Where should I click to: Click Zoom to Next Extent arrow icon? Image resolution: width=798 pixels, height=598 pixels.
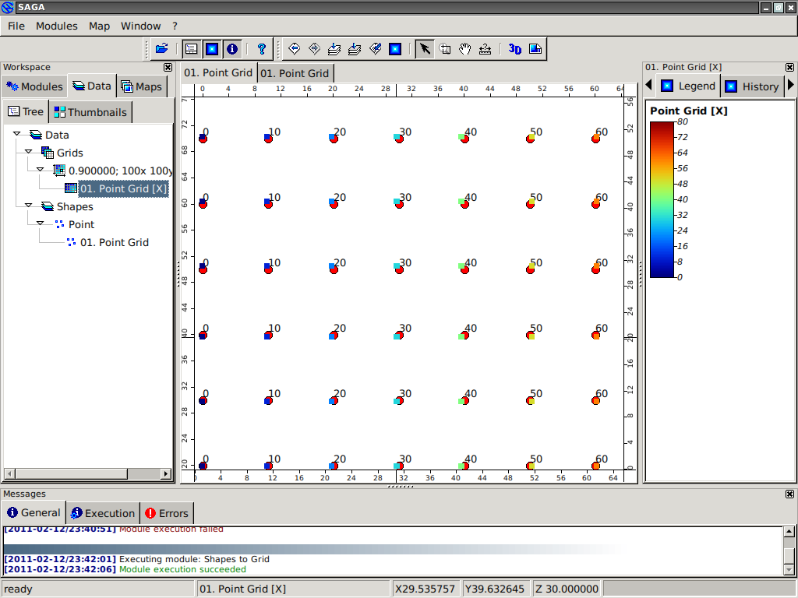pos(314,49)
